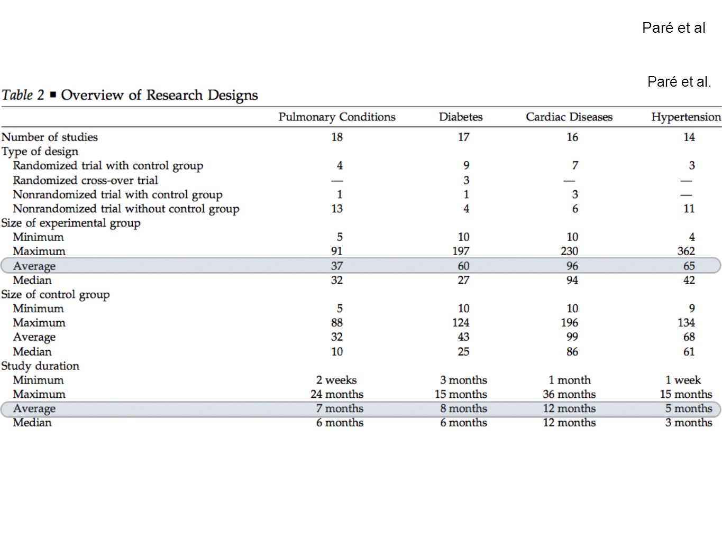Viewport: 722px width, 541px height.
Task: Click the '3 months' Diabetes minimum duration cell
Action: tap(463, 380)
